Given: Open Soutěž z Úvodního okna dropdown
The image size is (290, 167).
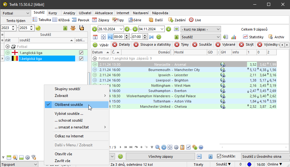Looking at the screenshot, I should 265,157.
